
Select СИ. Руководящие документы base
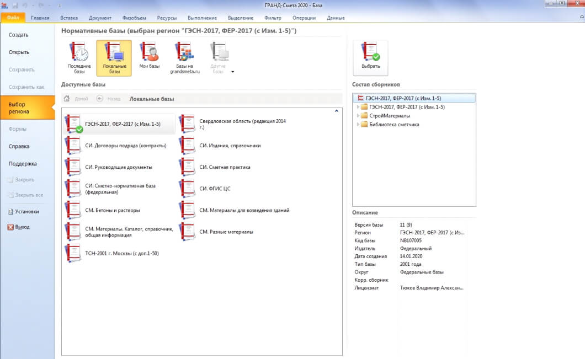point(109,167)
